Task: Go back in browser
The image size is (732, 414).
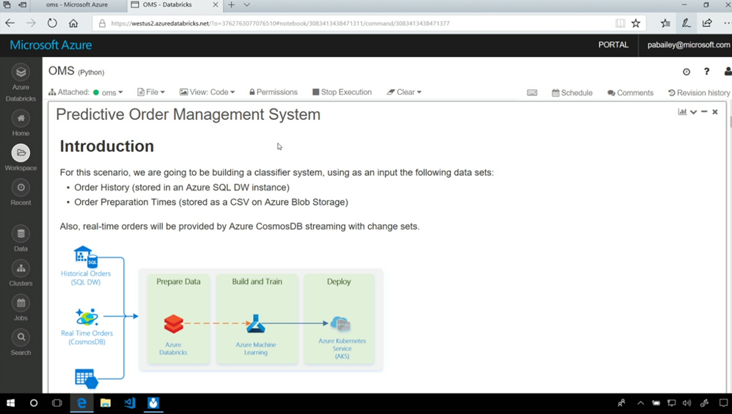Action: click(x=10, y=24)
